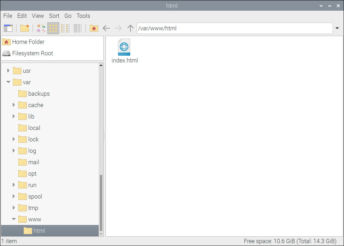Go to home folder toolbar icon

click(x=94, y=28)
